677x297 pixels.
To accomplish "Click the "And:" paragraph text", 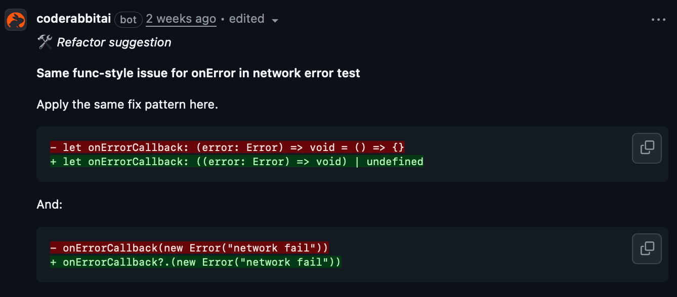I will [x=49, y=205].
